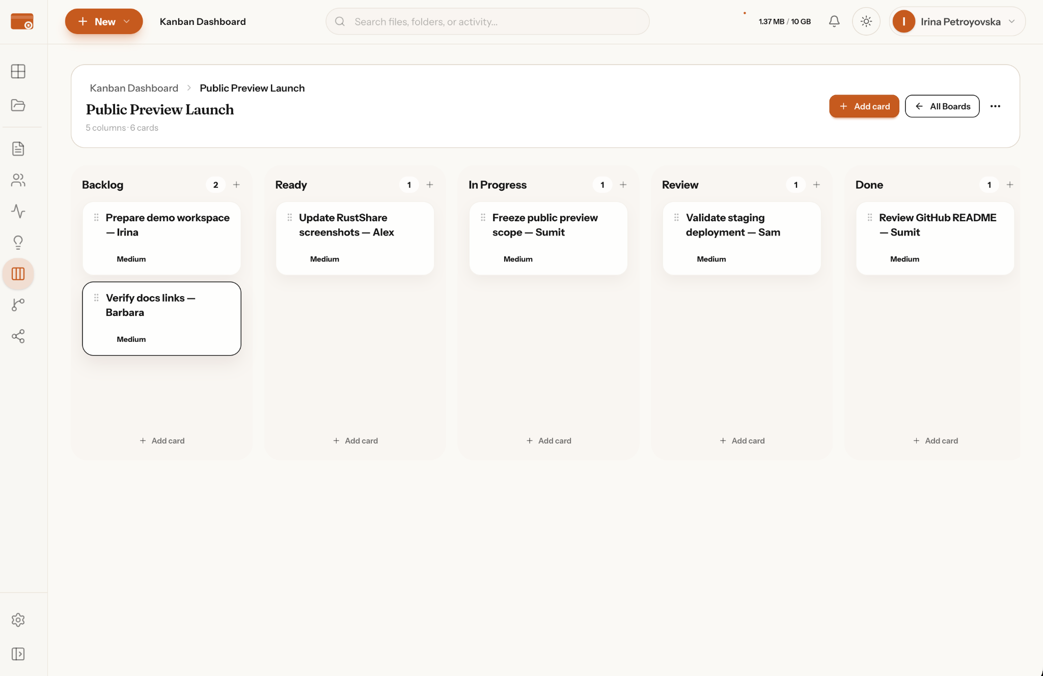Click drag handle on Freeze public preview card
Viewport: 1043px width, 676px height.
coord(483,218)
